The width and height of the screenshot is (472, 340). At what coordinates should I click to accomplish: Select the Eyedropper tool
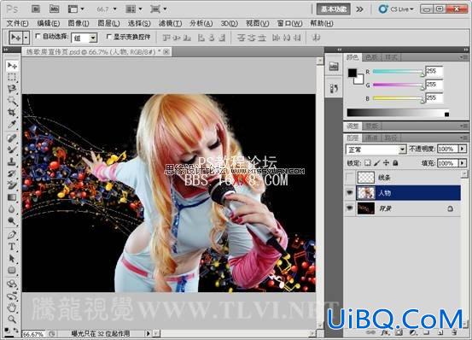[12, 124]
